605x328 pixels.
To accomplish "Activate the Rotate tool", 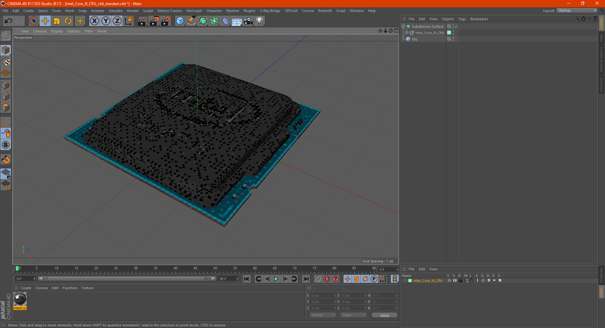I will [x=68, y=21].
